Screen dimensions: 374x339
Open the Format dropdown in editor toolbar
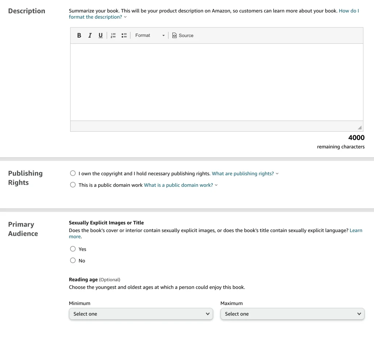coord(150,35)
